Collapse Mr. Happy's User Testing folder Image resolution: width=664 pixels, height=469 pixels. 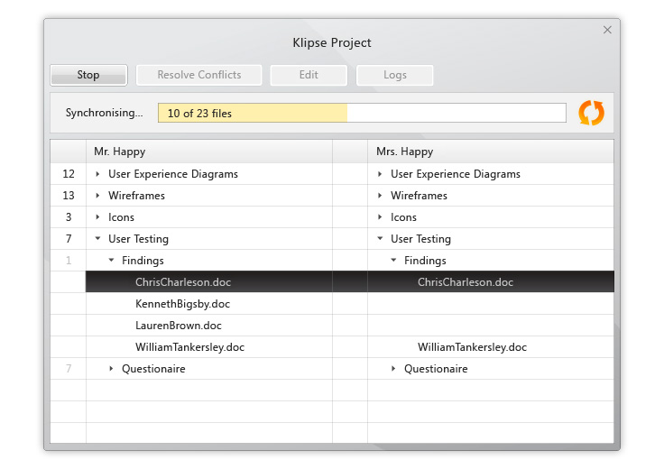[97, 239]
